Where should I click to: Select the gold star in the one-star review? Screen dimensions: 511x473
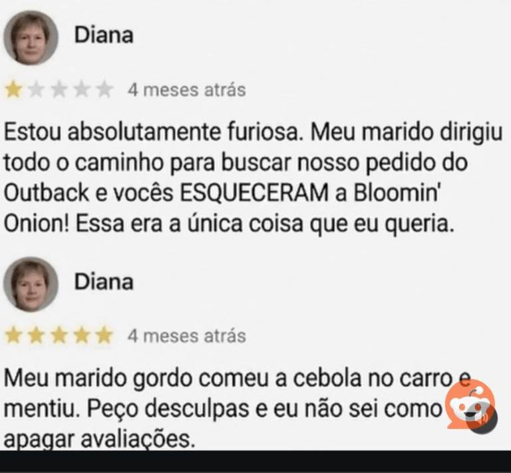13,90
